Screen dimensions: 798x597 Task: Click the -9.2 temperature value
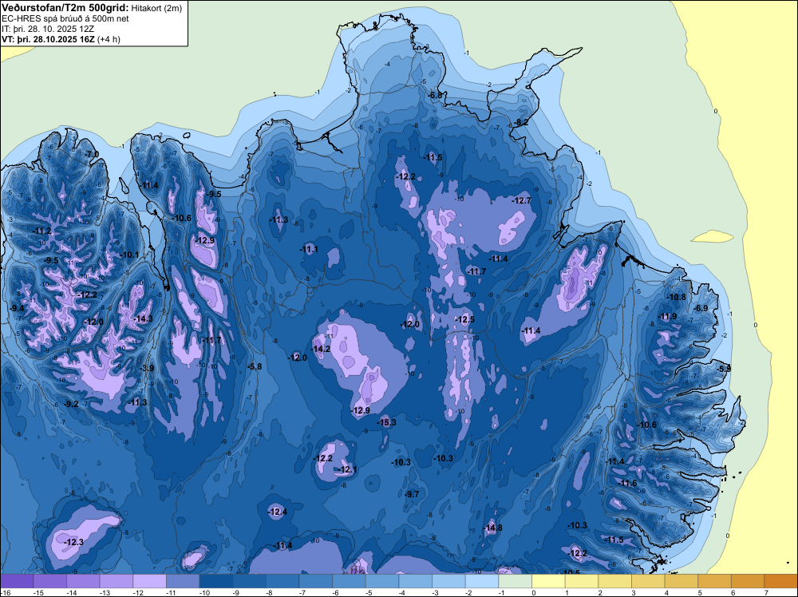[71, 404]
